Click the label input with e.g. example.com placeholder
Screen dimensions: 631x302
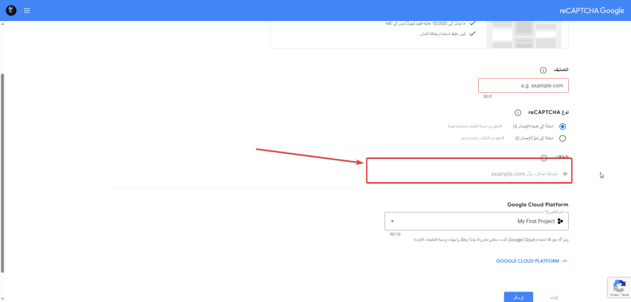523,86
